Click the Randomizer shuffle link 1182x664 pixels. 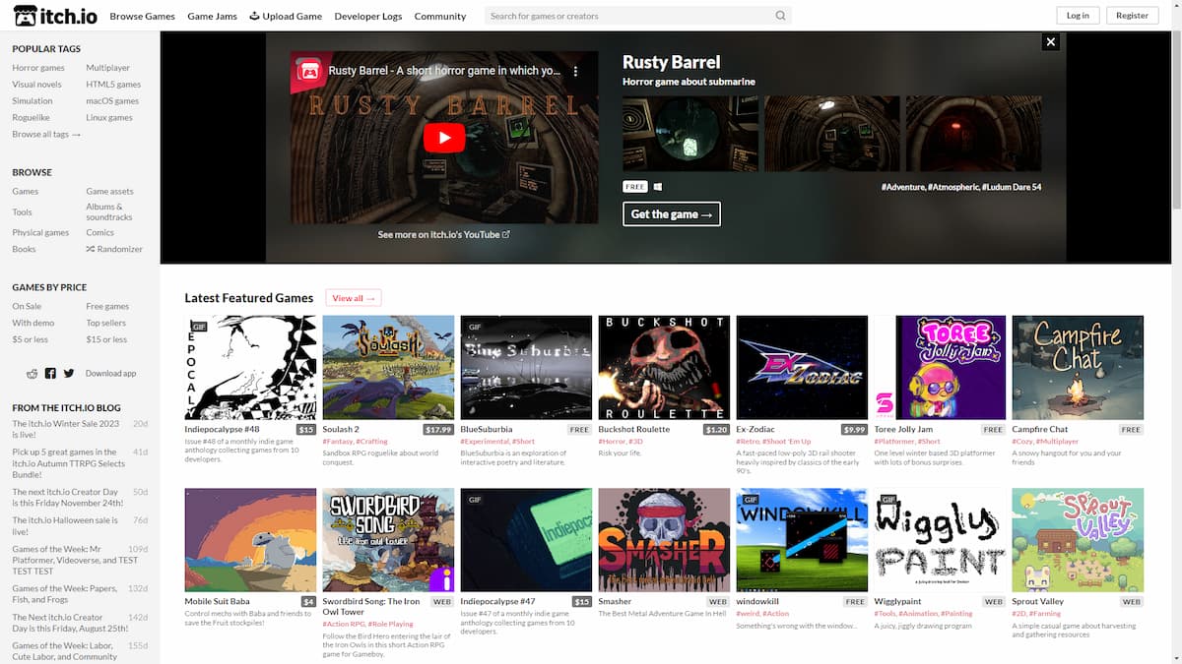point(114,249)
